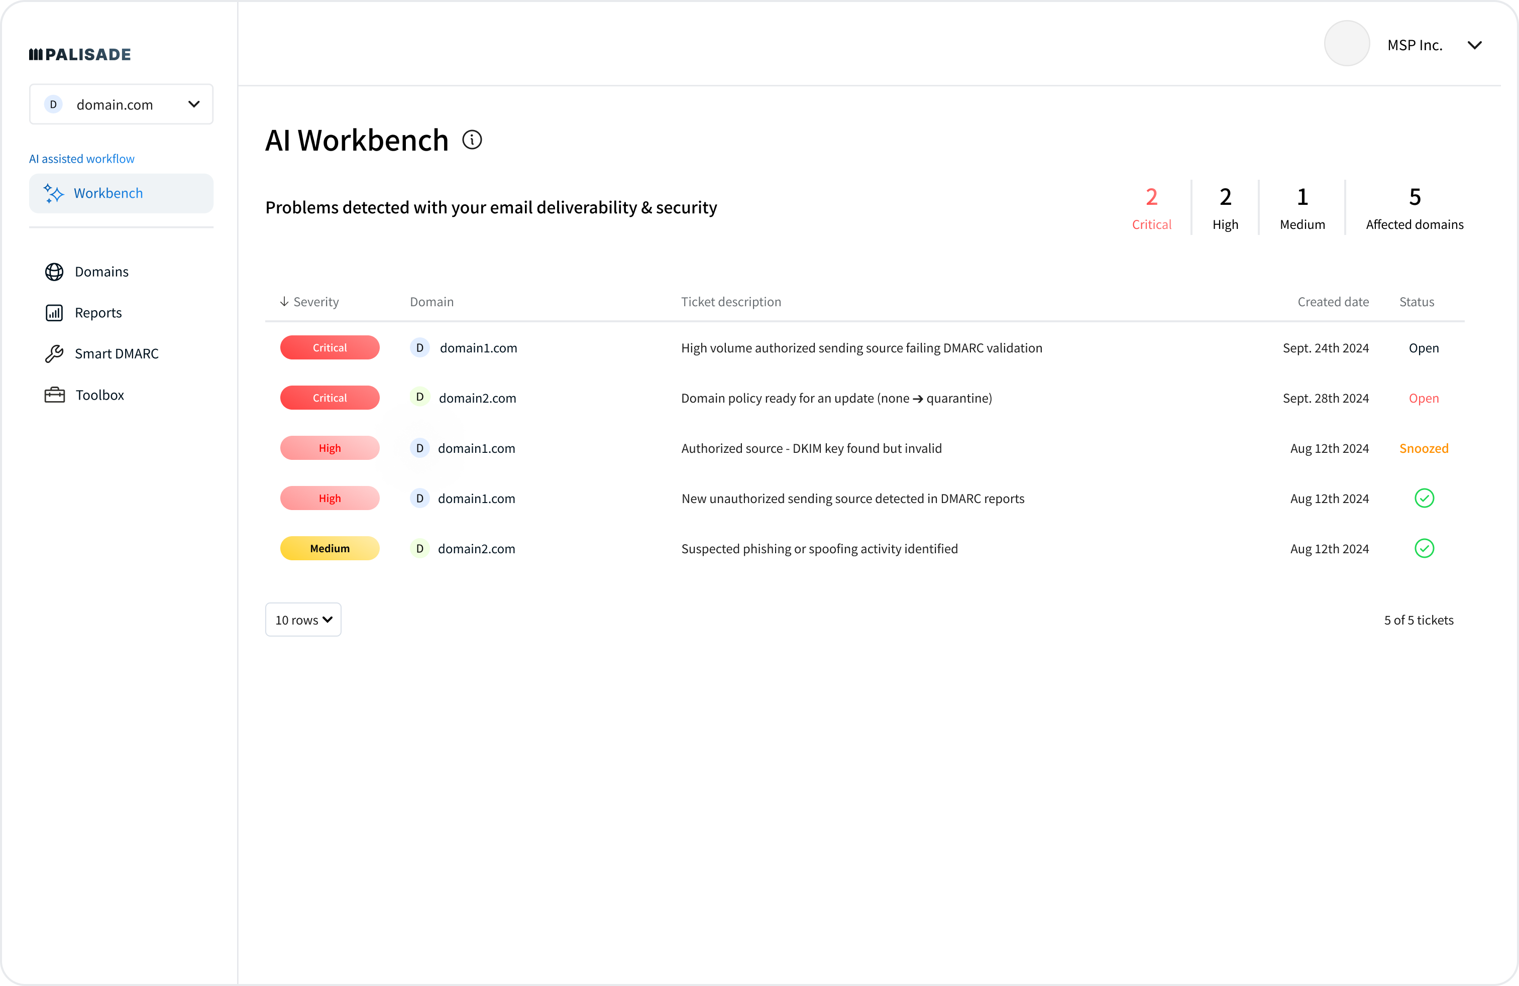Viewport: 1519px width, 986px height.
Task: Click green check status for suspected phishing ticket
Action: [x=1424, y=549]
